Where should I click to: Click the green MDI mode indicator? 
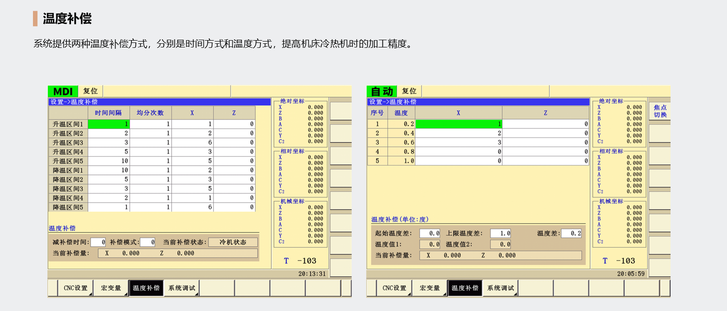(63, 91)
